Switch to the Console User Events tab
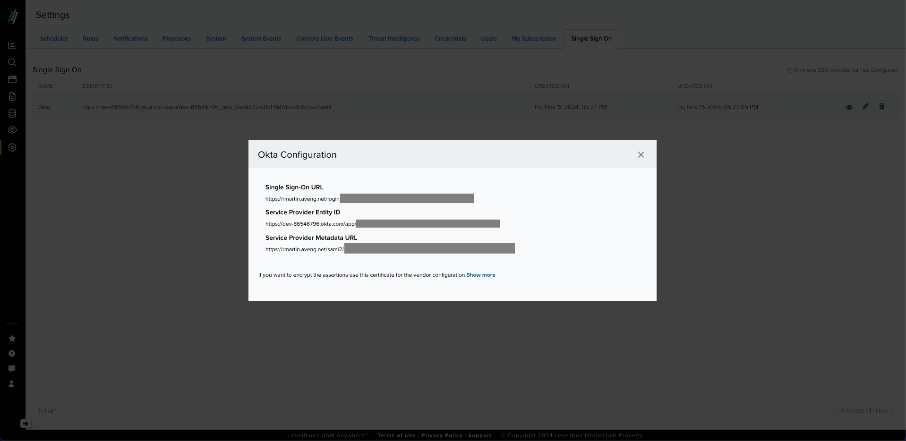The height and width of the screenshot is (441, 906). coord(325,39)
